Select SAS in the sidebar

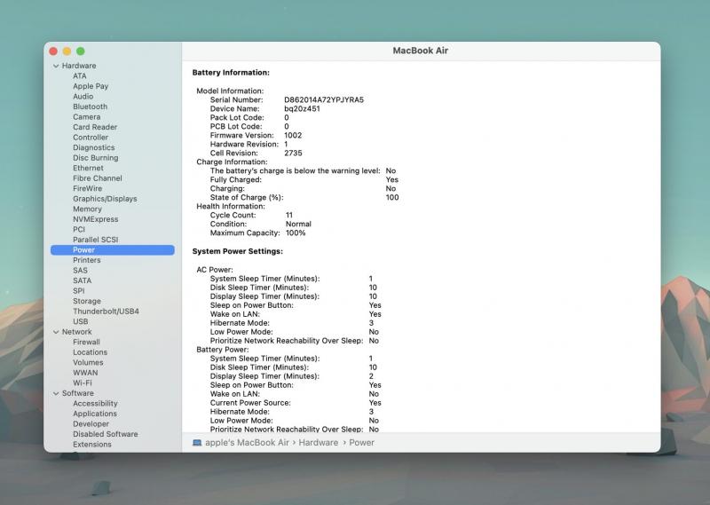[x=80, y=271]
